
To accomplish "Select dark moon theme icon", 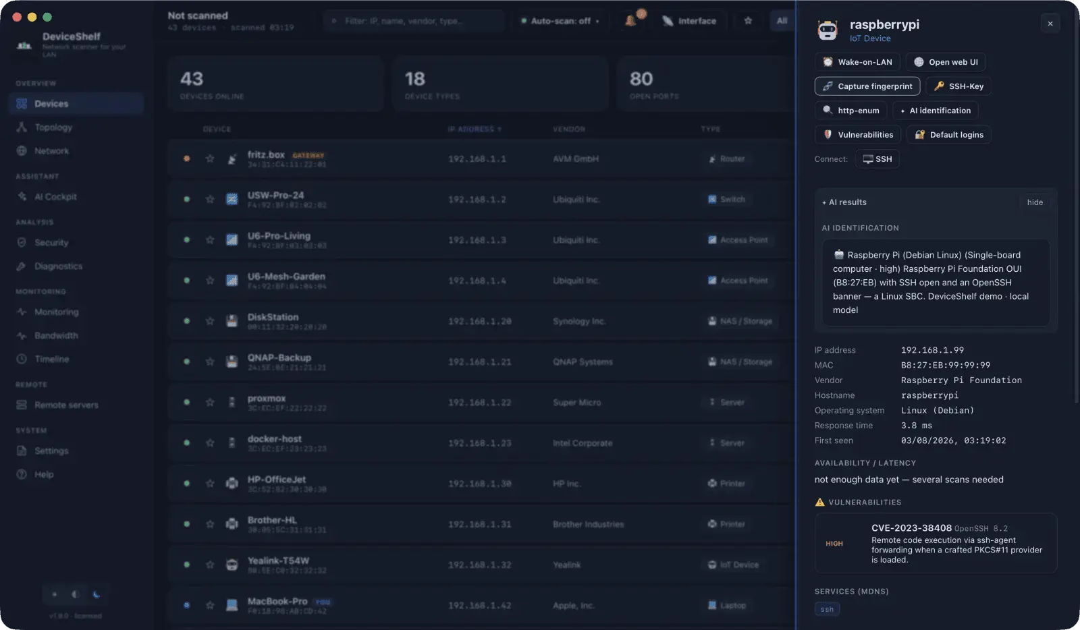I will 97,594.
